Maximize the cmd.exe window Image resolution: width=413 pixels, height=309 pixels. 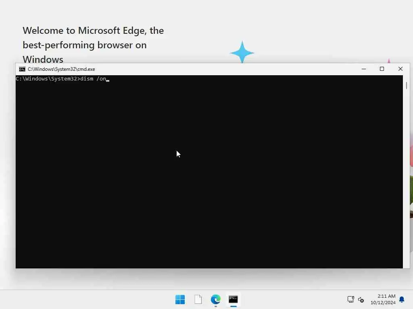382,69
